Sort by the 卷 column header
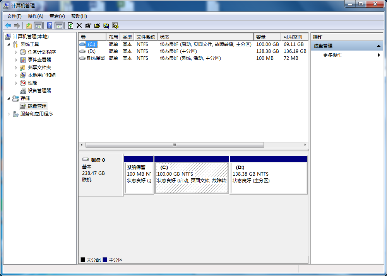 pos(92,37)
